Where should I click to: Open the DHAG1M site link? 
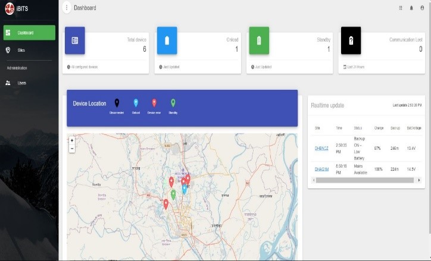point(321,169)
